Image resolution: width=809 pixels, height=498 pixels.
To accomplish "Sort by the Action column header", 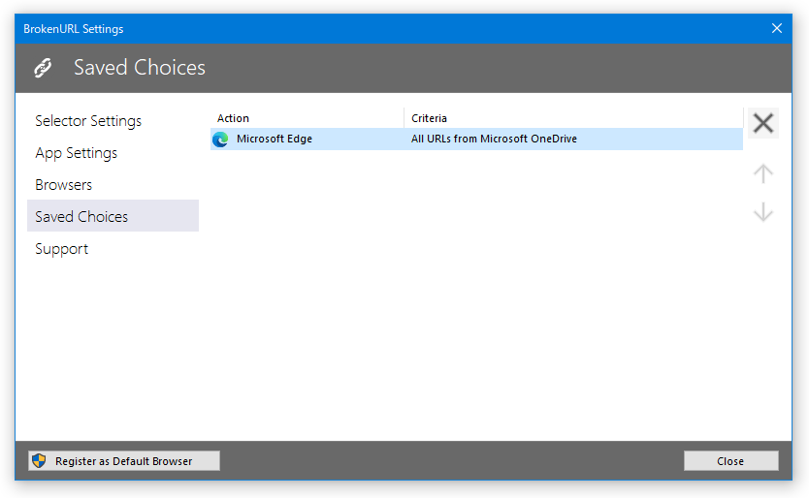I will tap(307, 118).
